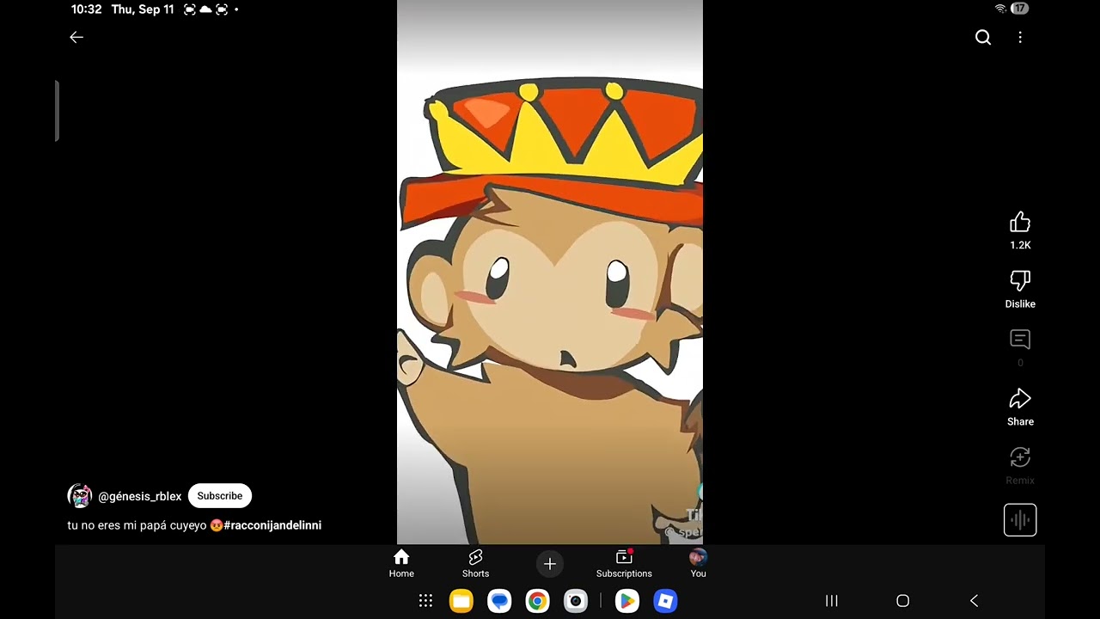
Task: Tap the 1.2K like count
Action: pyautogui.click(x=1020, y=245)
